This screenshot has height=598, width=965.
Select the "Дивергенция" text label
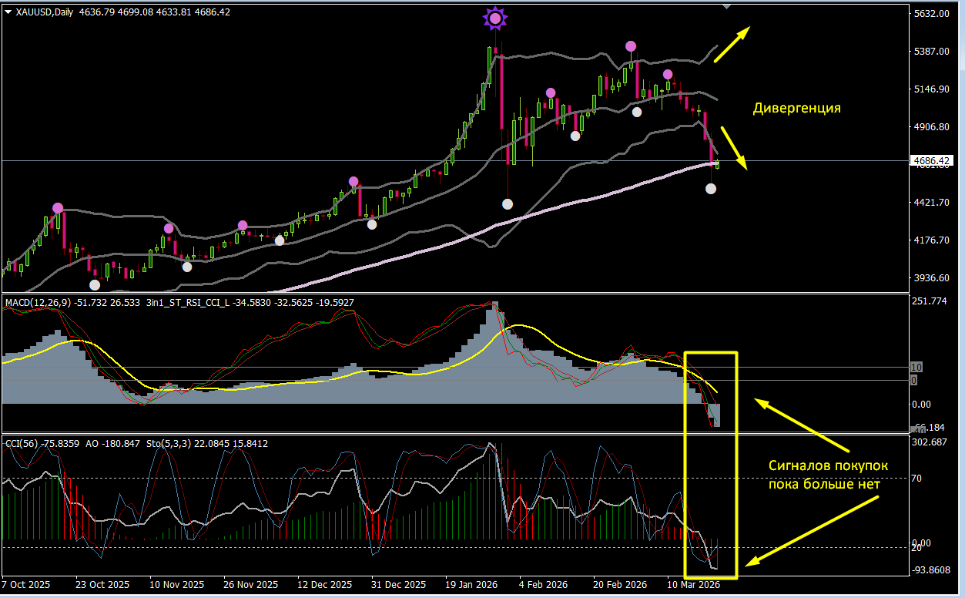point(796,109)
